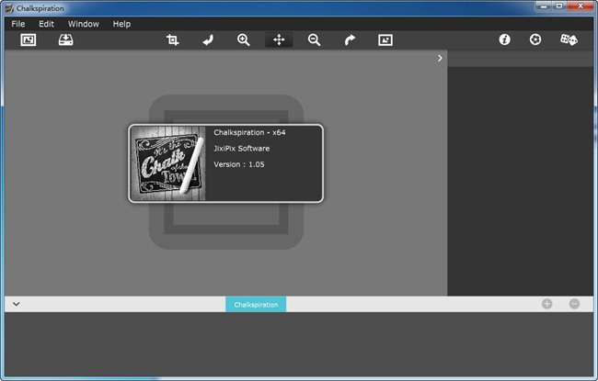Click the open image icon
The height and width of the screenshot is (381, 598).
pos(29,40)
